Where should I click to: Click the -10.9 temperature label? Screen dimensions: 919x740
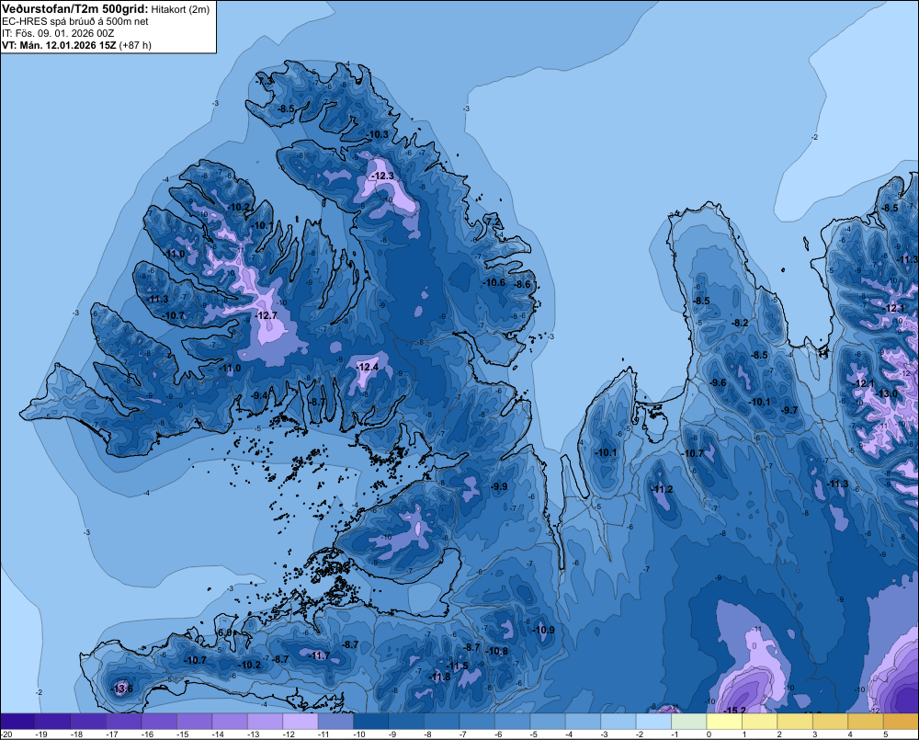(544, 631)
